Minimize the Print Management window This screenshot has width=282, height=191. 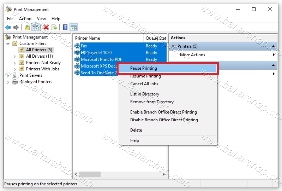click(238, 9)
